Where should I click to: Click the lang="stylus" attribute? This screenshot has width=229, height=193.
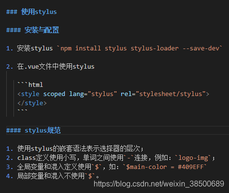point(93,94)
